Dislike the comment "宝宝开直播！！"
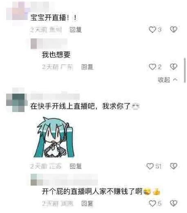 tap(174, 29)
